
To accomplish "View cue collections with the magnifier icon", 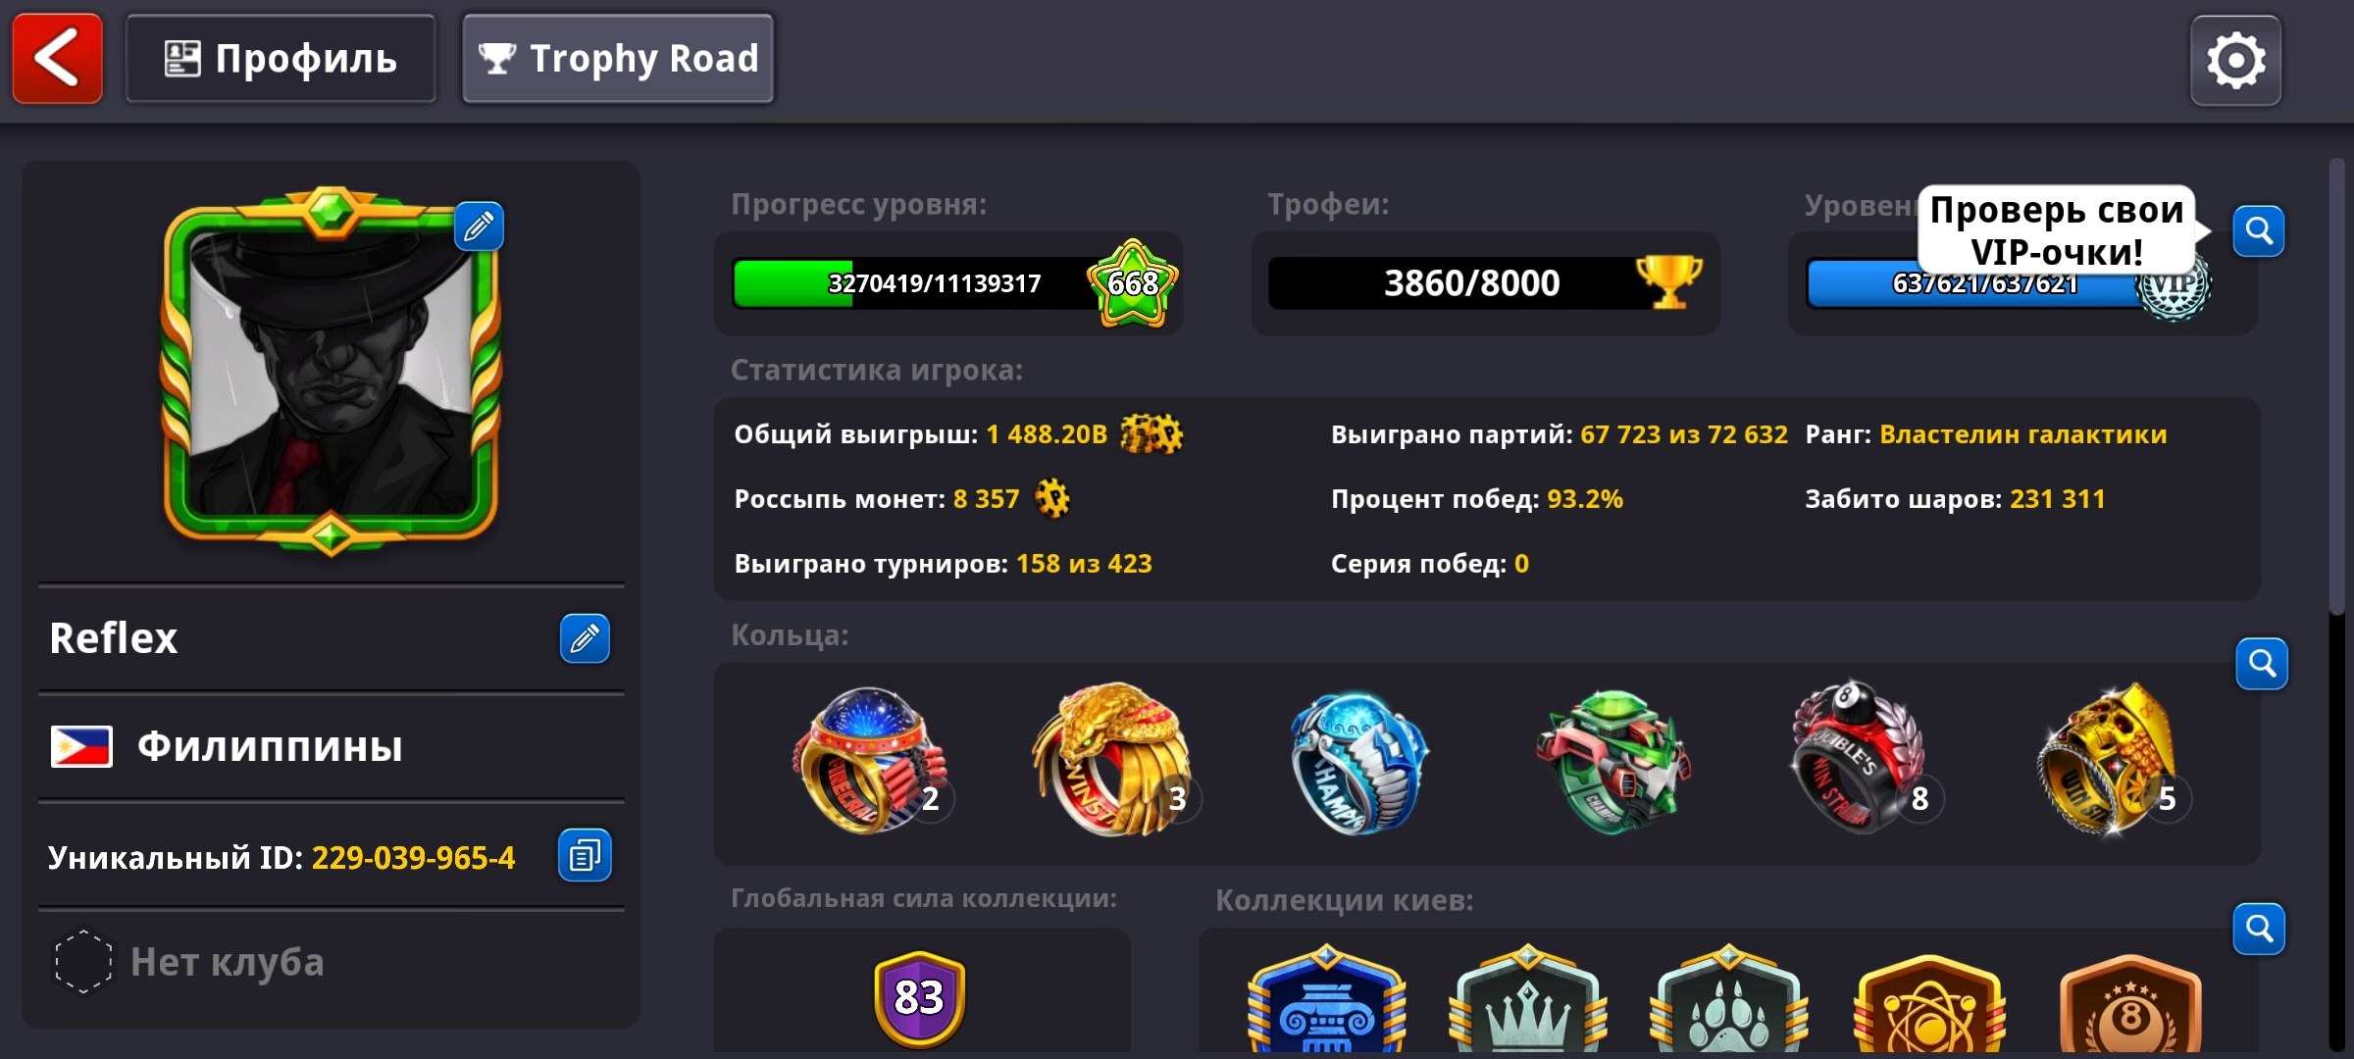I will tap(2259, 929).
